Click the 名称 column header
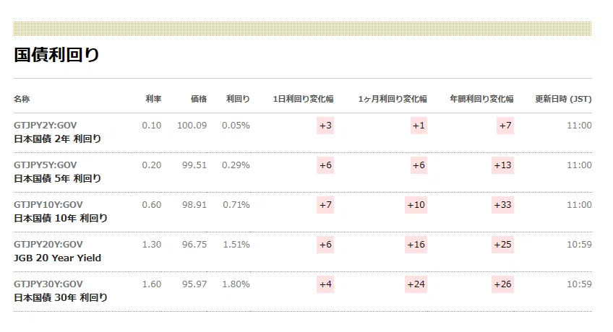The height and width of the screenshot is (332, 613). tap(22, 99)
